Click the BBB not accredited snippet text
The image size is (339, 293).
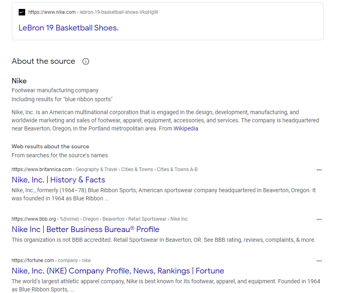[164, 240]
